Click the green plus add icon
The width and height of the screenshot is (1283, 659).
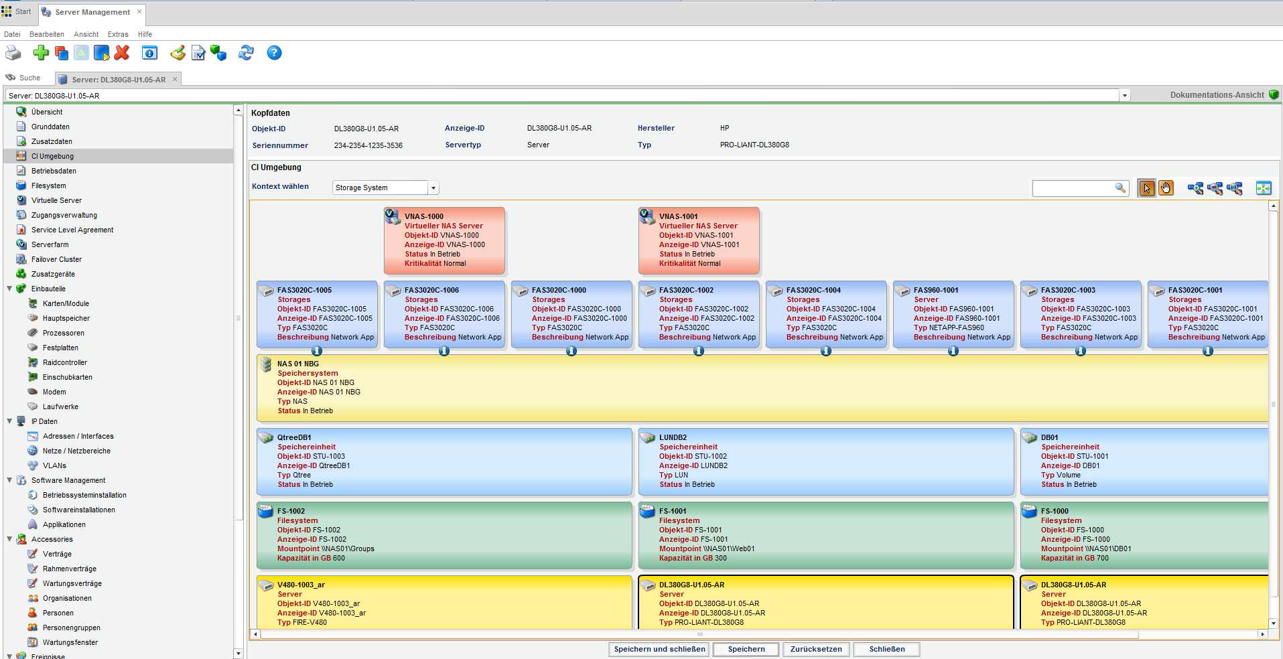pyautogui.click(x=41, y=53)
